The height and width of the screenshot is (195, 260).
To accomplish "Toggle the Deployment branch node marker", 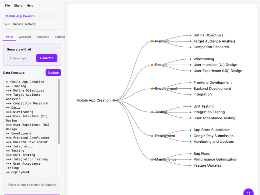I will click(152, 136).
